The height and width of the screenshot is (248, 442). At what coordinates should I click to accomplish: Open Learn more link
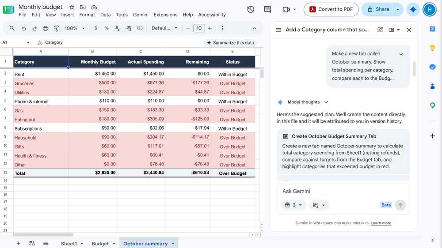pos(381,223)
